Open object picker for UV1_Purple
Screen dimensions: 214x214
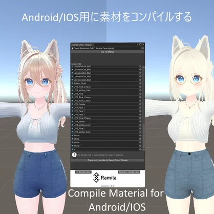140,104
